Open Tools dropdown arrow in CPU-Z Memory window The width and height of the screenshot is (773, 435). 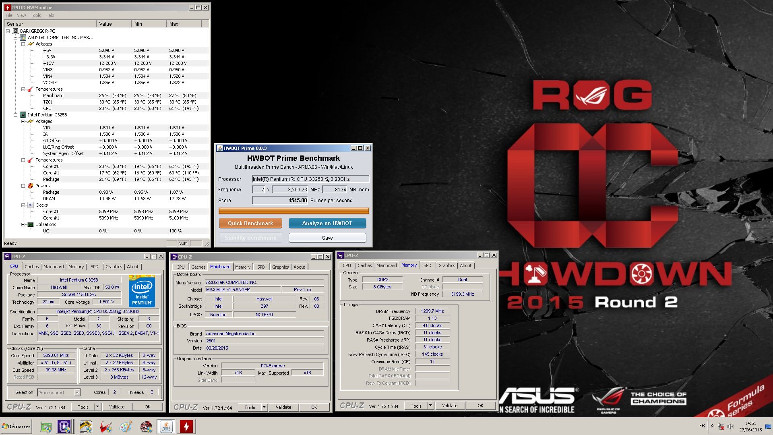[430, 406]
